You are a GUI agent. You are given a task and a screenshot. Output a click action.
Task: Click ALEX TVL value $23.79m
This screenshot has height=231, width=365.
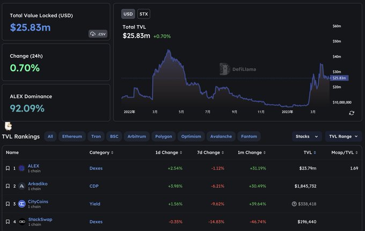coord(308,168)
